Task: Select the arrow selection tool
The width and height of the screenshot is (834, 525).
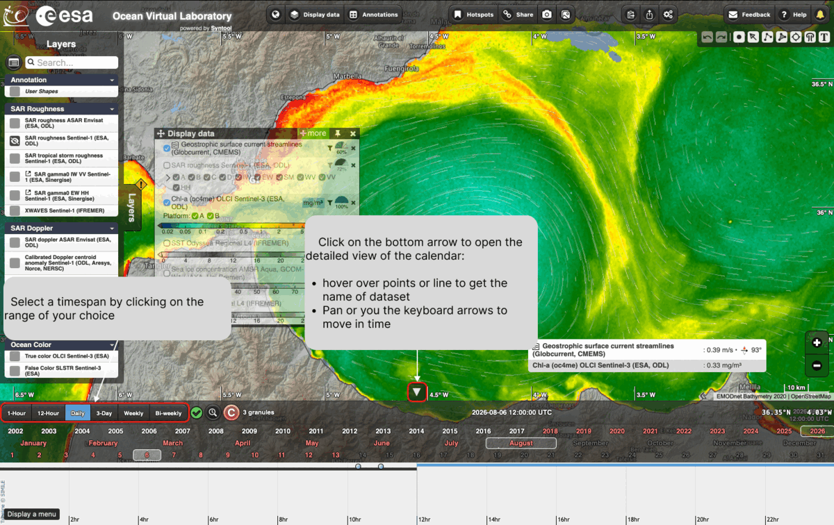Action: (753, 37)
